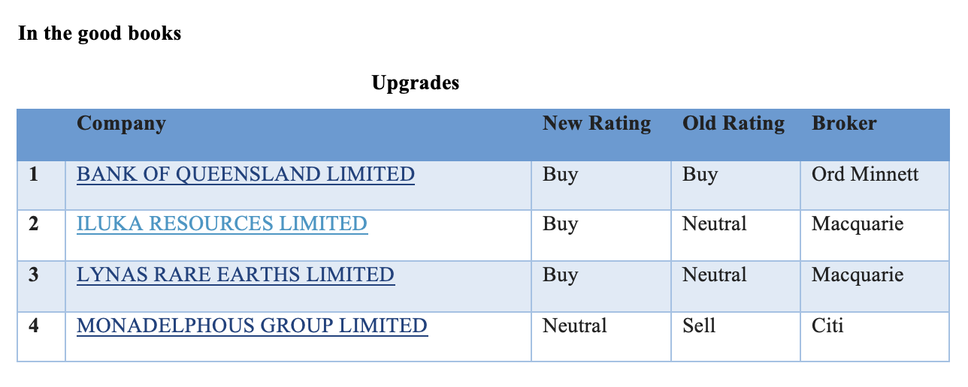Select the Old Rating column header
The width and height of the screenshot is (968, 387).
733,124
